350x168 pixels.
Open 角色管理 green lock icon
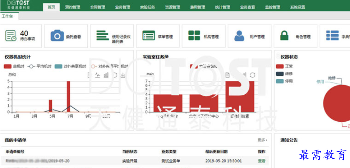[x=284, y=35]
